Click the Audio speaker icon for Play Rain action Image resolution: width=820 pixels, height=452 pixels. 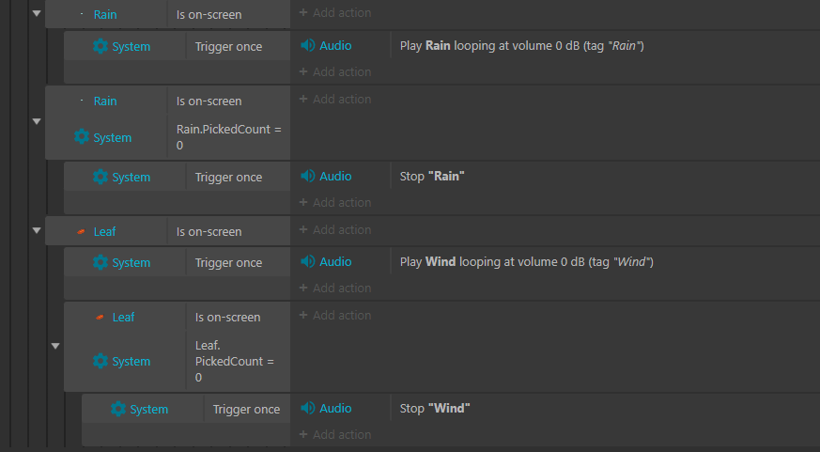coord(307,45)
